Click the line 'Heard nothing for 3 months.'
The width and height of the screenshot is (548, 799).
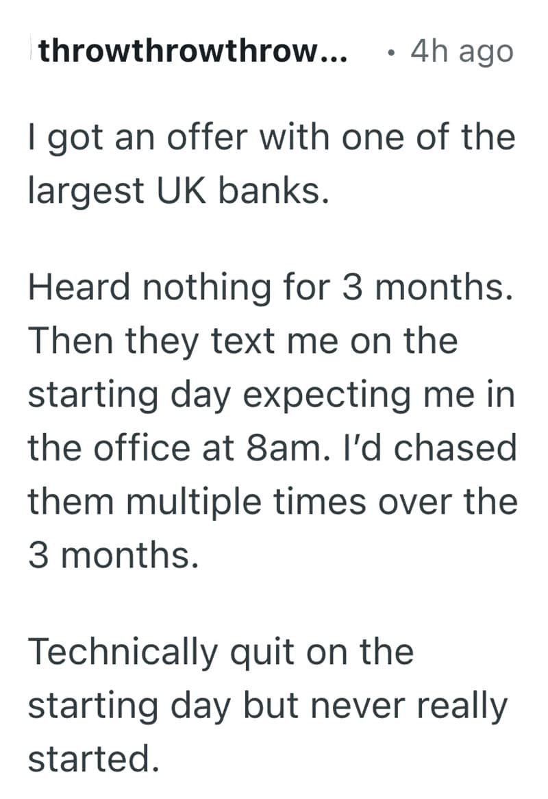point(271,286)
